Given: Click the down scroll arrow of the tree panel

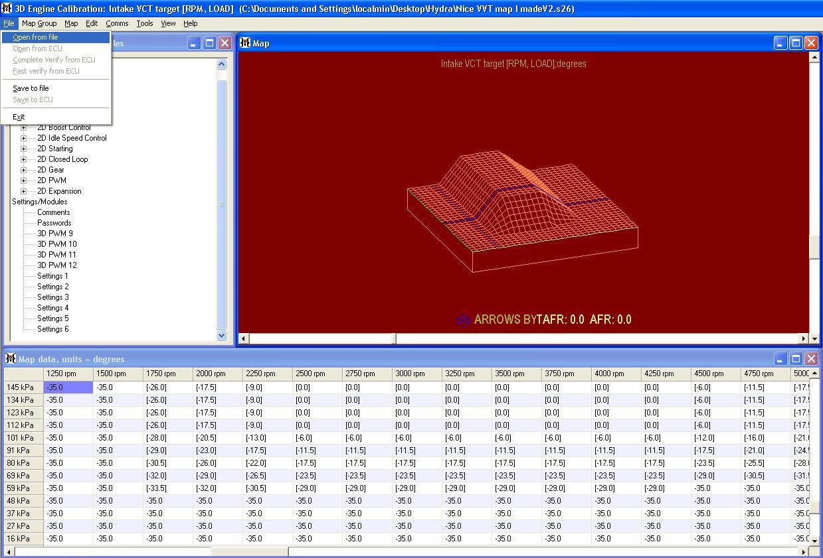Looking at the screenshot, I should click(x=222, y=336).
